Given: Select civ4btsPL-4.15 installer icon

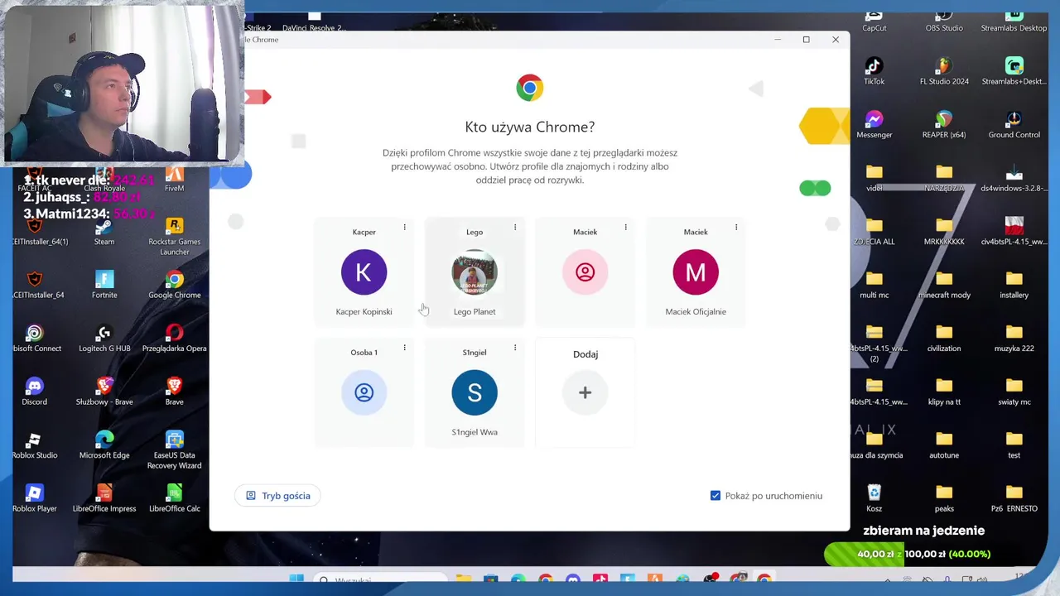Looking at the screenshot, I should pyautogui.click(x=1014, y=232).
